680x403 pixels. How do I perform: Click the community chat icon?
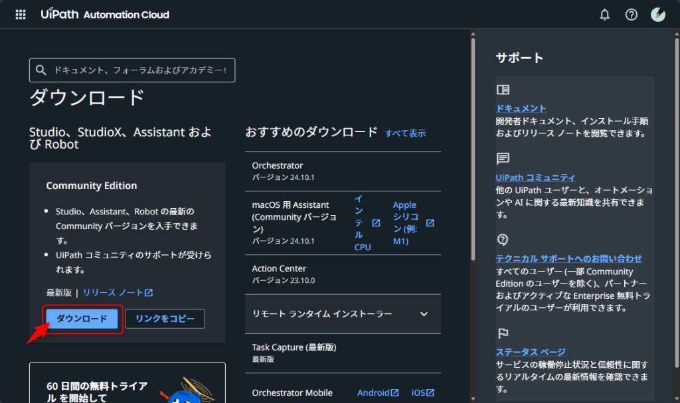click(503, 158)
